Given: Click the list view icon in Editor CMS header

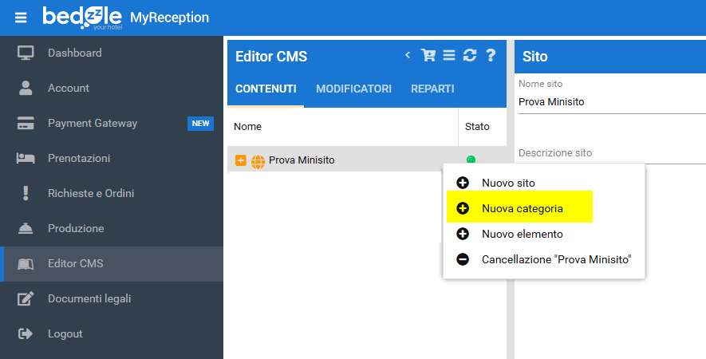Looking at the screenshot, I should point(449,56).
